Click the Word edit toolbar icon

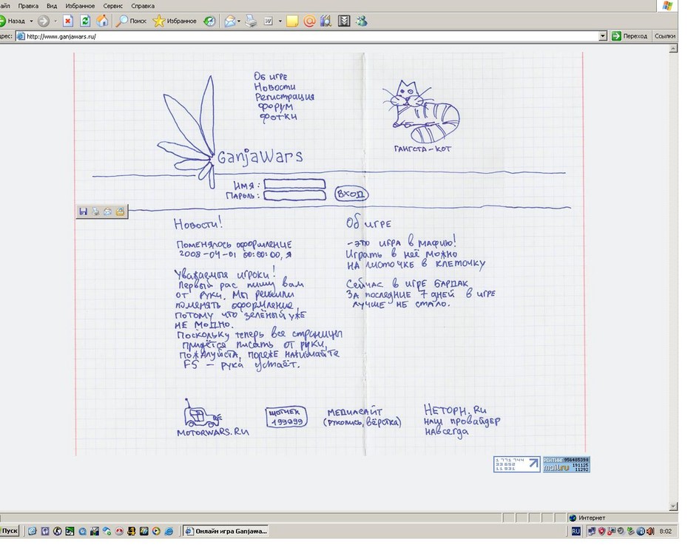point(268,21)
